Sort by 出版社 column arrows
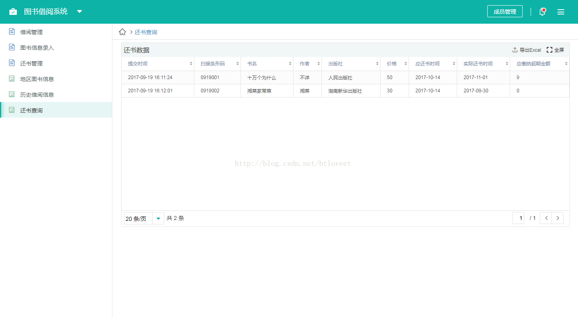The height and width of the screenshot is (318, 578). coord(377,63)
